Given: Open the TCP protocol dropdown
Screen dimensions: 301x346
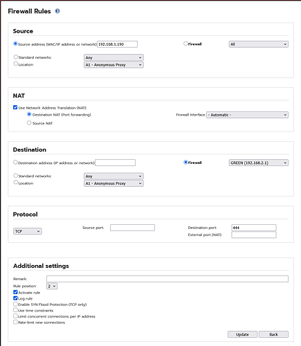Looking at the screenshot, I should (28, 231).
